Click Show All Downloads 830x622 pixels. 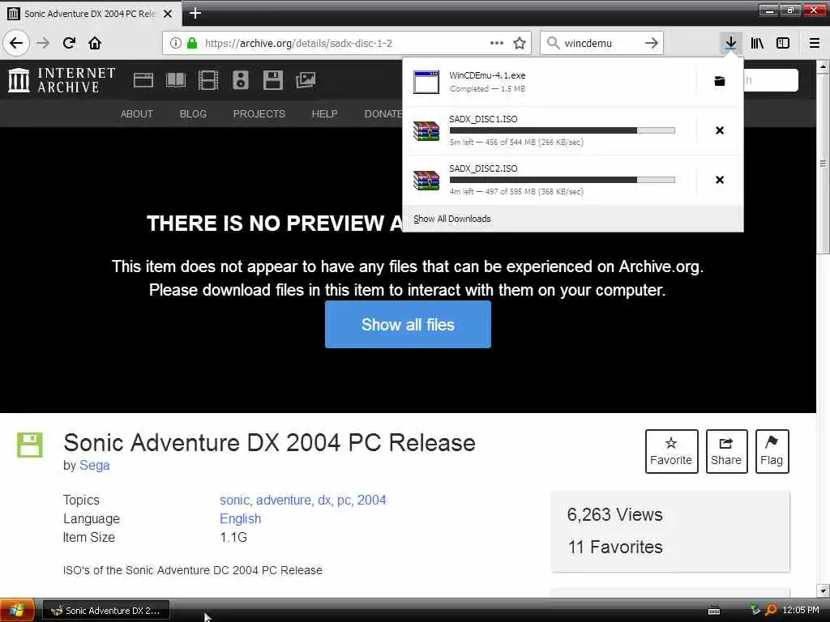pos(452,219)
